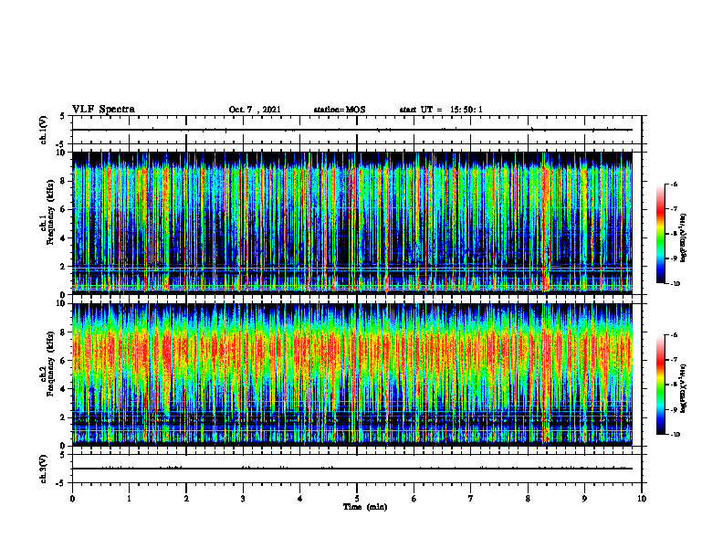Image resolution: width=723 pixels, height=559 pixels.
Task: Click the "-10" label on ch.2 colorbar
Action: click(x=675, y=435)
